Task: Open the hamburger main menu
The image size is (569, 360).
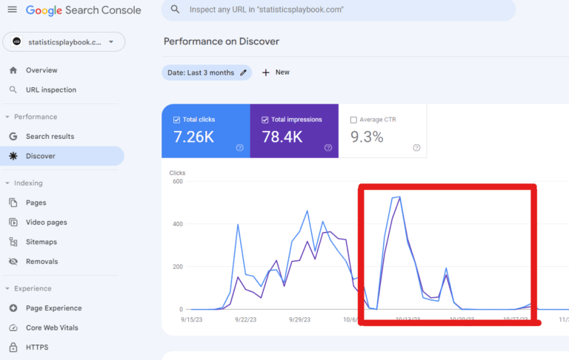Action: point(13,10)
